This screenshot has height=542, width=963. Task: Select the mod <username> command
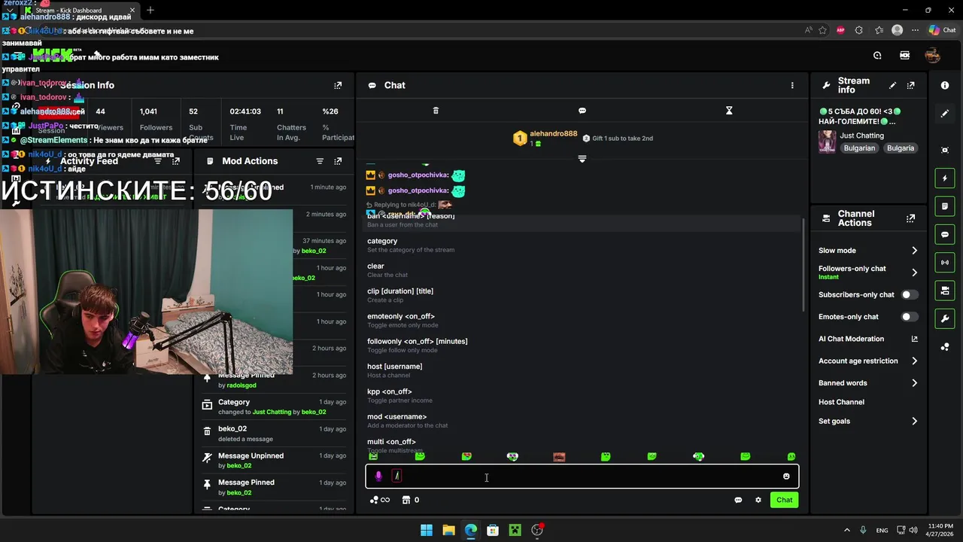582,421
